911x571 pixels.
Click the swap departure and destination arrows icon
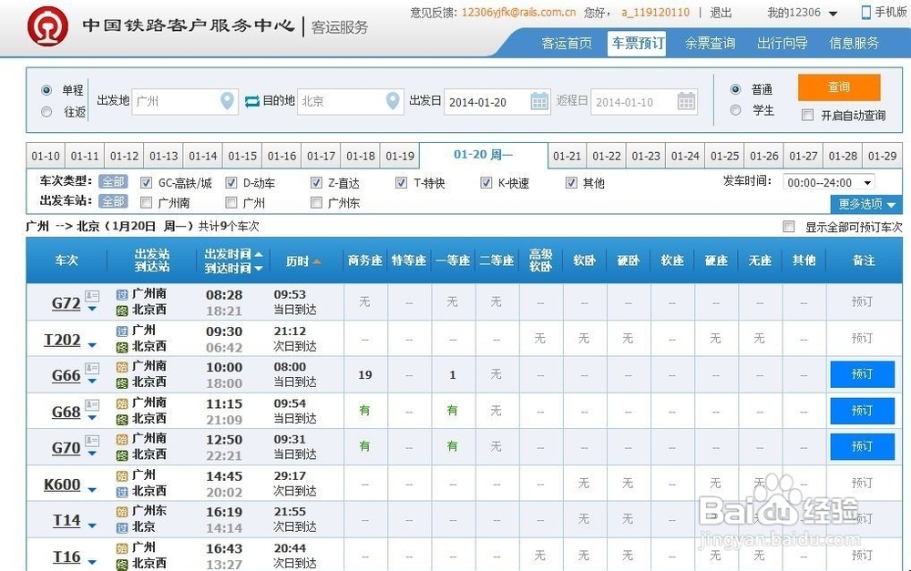tap(252, 101)
